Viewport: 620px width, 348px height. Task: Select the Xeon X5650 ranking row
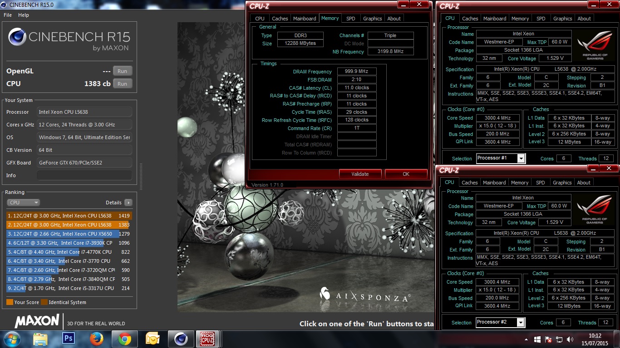tap(69, 234)
